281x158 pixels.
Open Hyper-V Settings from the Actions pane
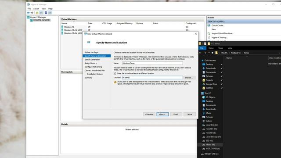[220, 37]
